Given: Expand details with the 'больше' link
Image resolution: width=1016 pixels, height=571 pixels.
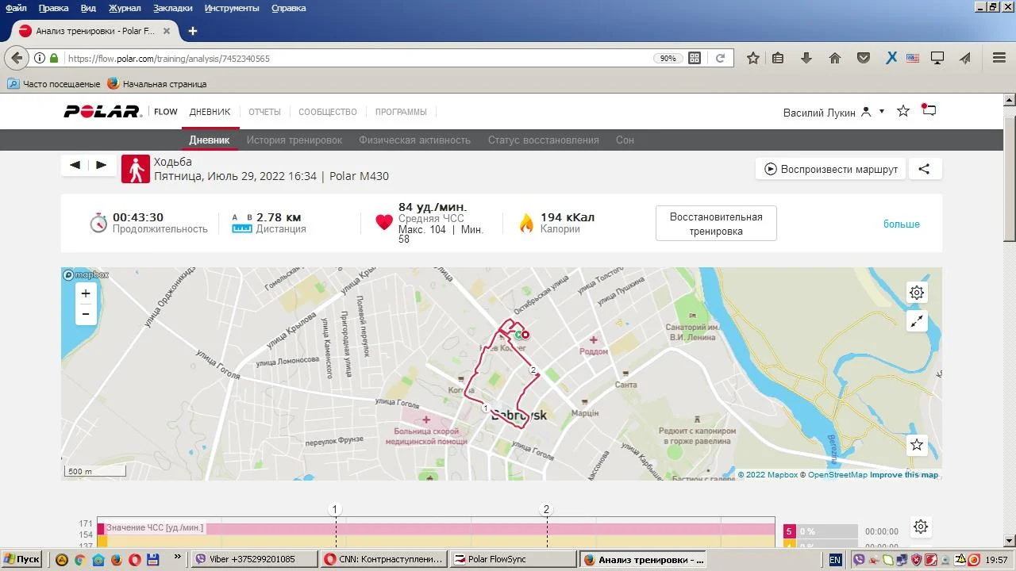Looking at the screenshot, I should tap(901, 224).
